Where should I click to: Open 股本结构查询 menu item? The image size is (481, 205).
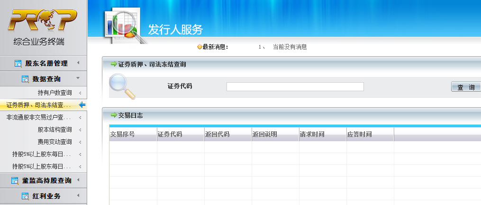tap(54, 129)
